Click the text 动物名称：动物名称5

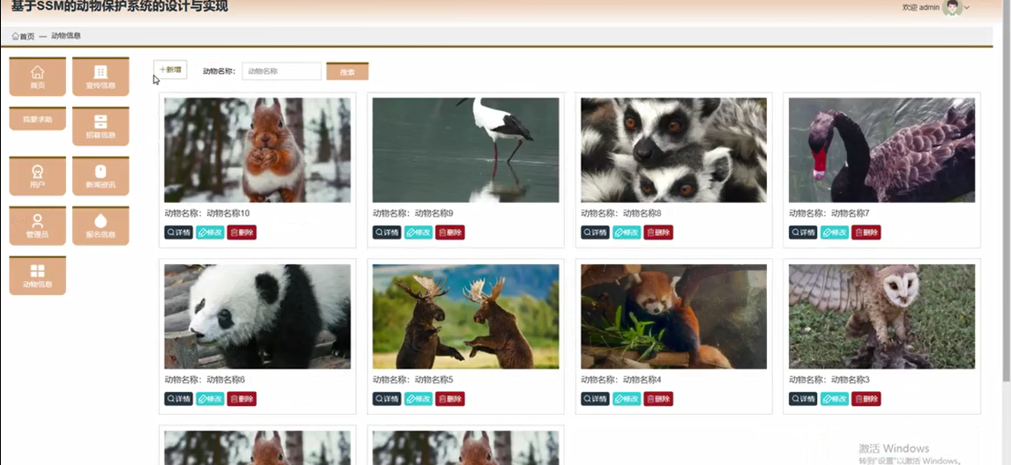pyautogui.click(x=413, y=380)
